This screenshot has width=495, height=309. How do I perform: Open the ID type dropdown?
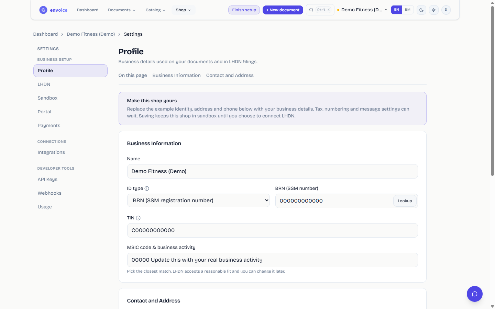198,201
